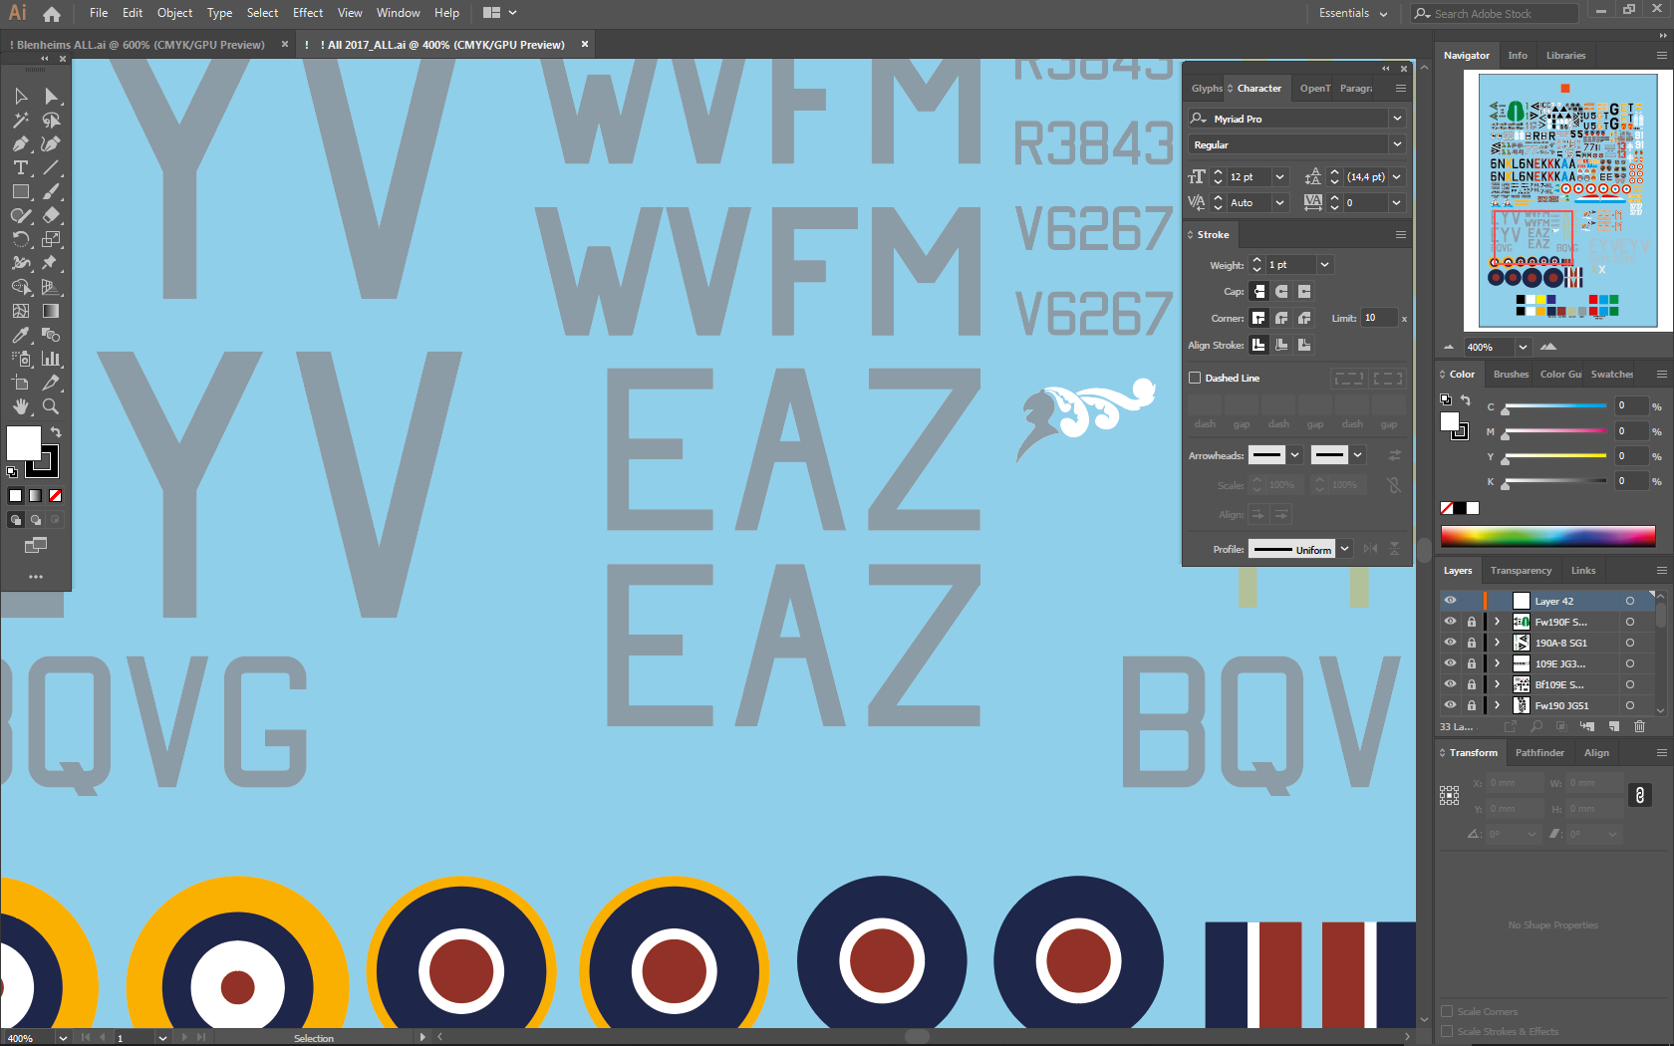The image size is (1674, 1046).
Task: Open the font style Regular dropdown
Action: coord(1397,144)
